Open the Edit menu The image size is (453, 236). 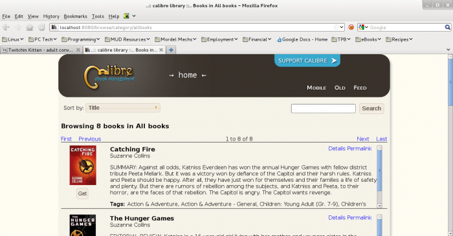tap(19, 16)
